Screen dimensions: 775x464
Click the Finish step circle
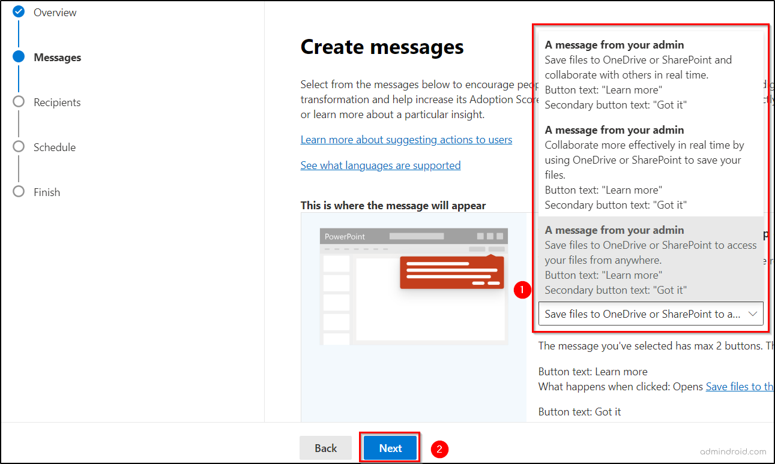19,192
